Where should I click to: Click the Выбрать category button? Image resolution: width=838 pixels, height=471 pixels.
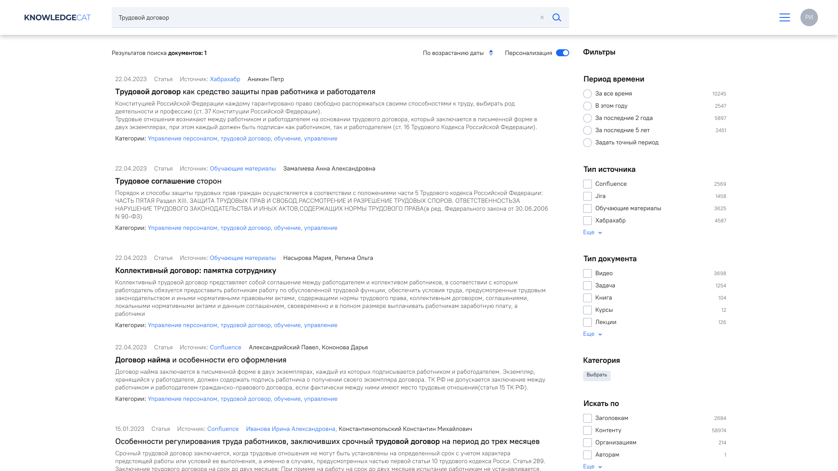[x=597, y=375]
